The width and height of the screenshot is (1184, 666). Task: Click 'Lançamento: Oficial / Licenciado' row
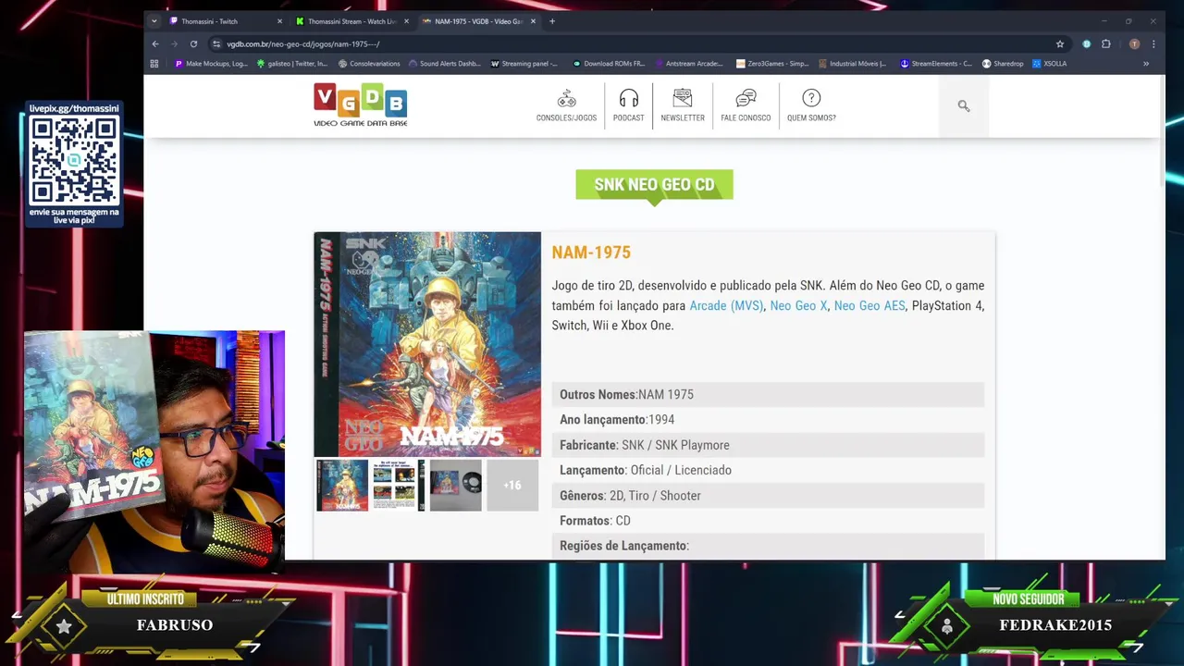tap(768, 470)
